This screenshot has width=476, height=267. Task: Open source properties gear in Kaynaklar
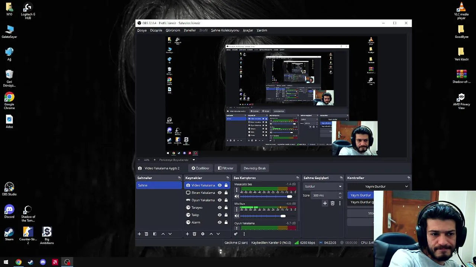[203, 234]
